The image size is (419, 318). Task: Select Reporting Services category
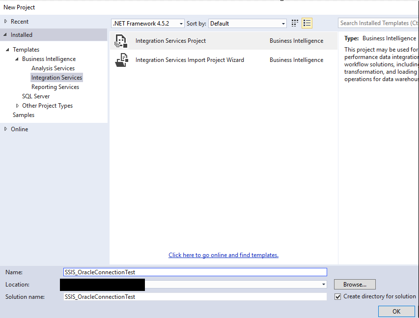[55, 87]
